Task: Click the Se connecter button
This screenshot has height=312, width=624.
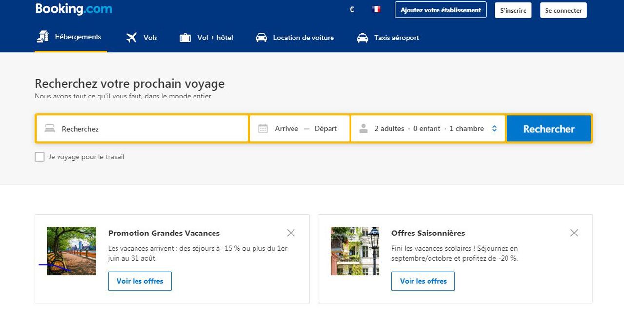Action: pyautogui.click(x=563, y=10)
